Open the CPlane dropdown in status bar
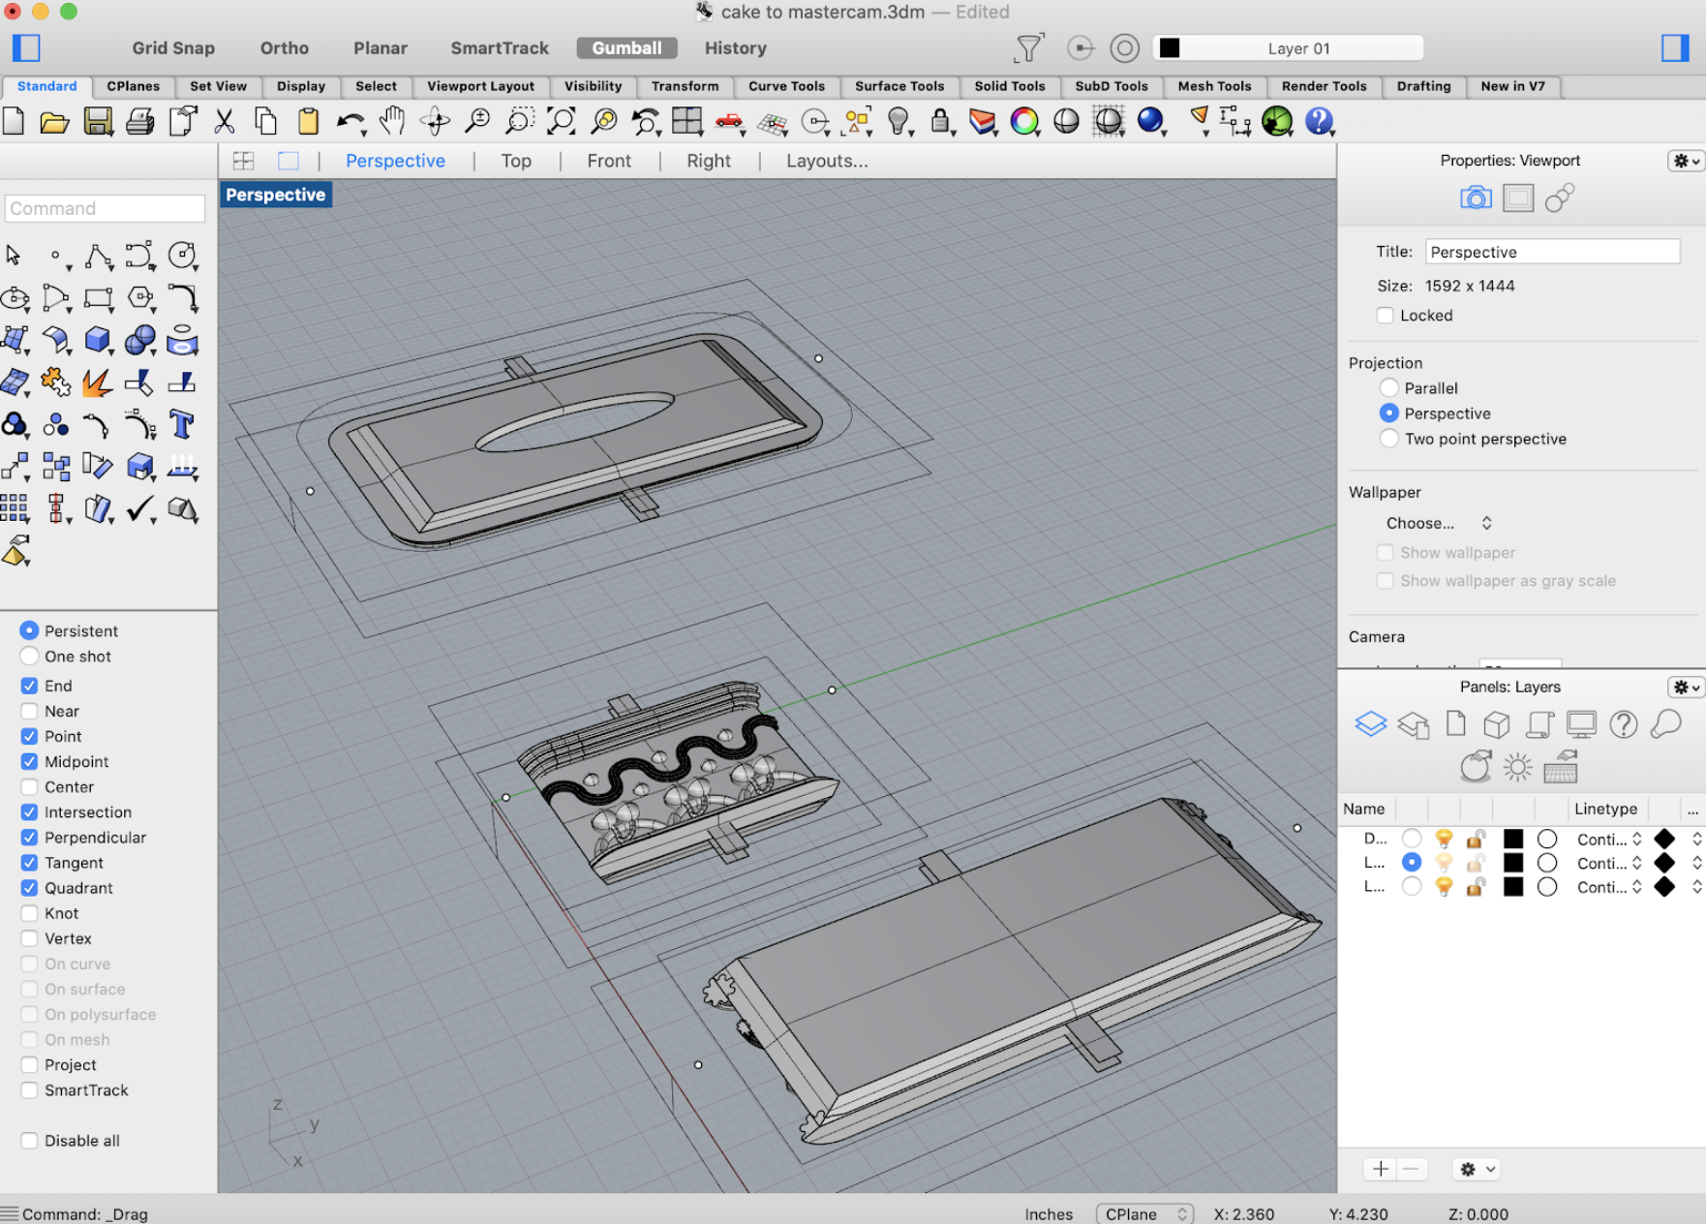This screenshot has height=1224, width=1706. [x=1143, y=1213]
